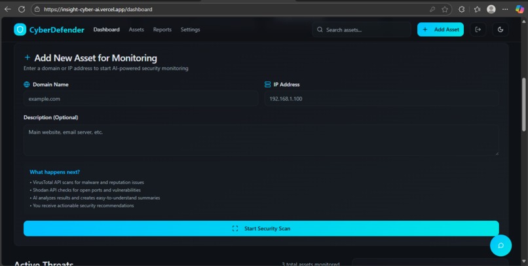Click the magnifier icon in search box

320,29
